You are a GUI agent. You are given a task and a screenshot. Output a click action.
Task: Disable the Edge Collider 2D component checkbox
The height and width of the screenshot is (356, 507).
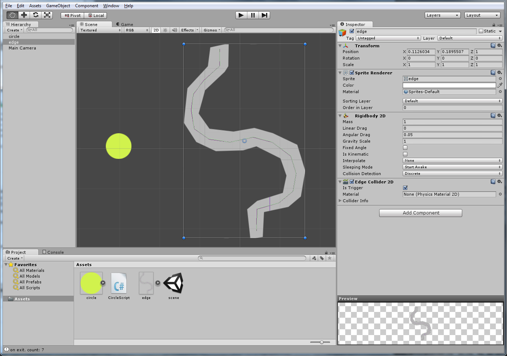352,182
